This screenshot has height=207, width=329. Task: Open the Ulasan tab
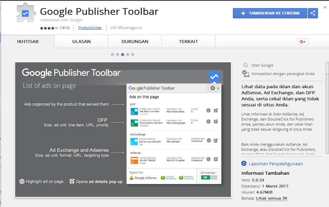click(82, 41)
